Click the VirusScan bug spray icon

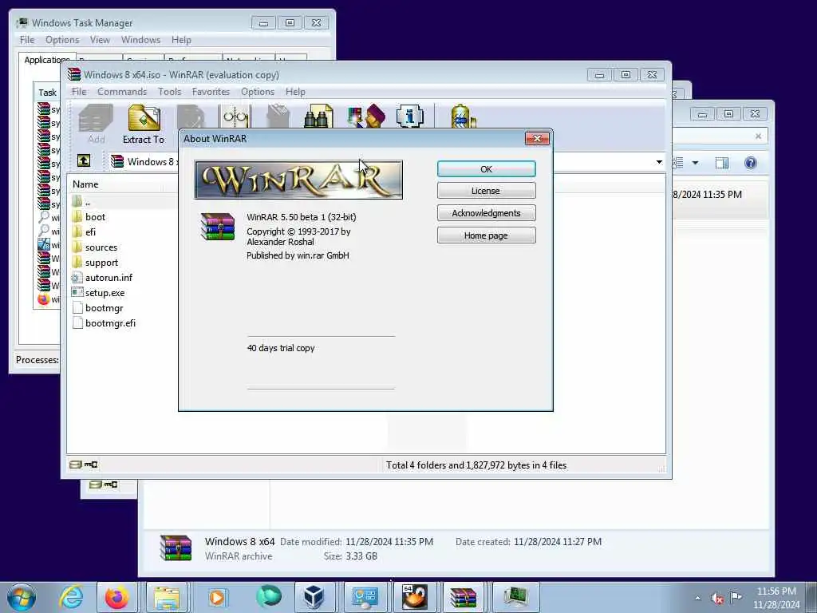click(463, 117)
